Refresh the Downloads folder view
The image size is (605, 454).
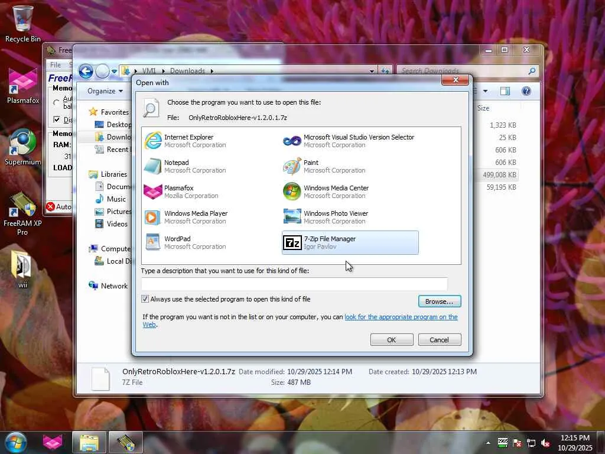385,71
